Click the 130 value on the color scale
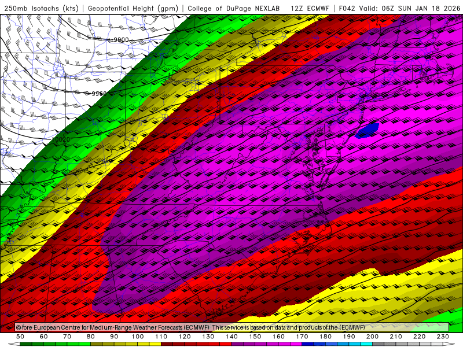Viewport: 463px width, 347px height. point(208,337)
